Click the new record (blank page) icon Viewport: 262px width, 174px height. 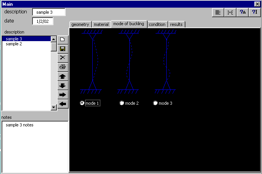point(63,39)
